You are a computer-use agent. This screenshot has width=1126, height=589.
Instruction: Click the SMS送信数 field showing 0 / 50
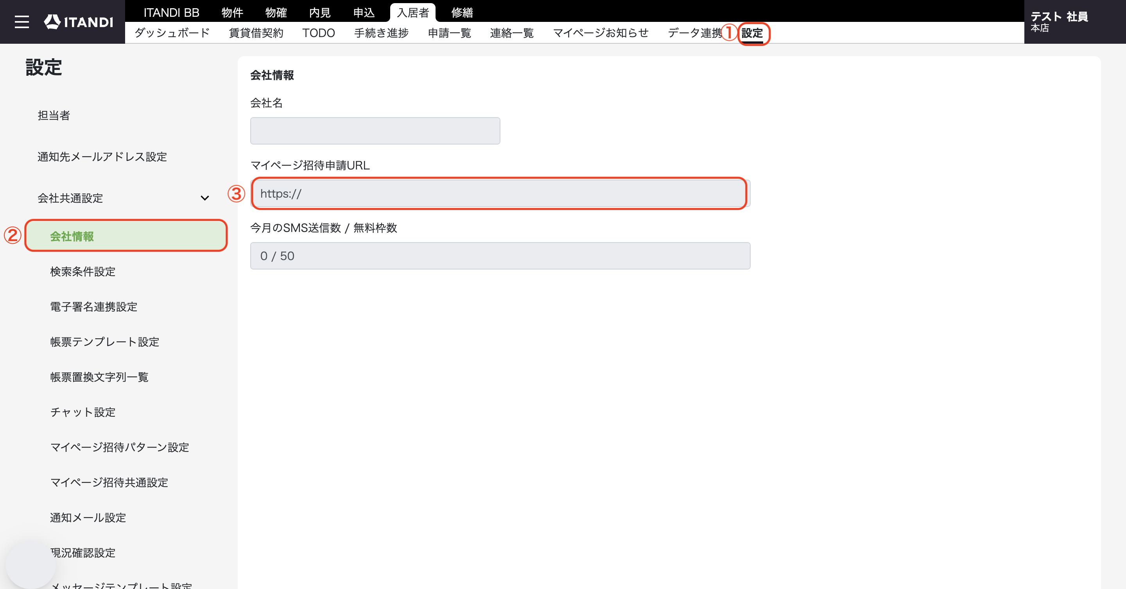click(500, 256)
